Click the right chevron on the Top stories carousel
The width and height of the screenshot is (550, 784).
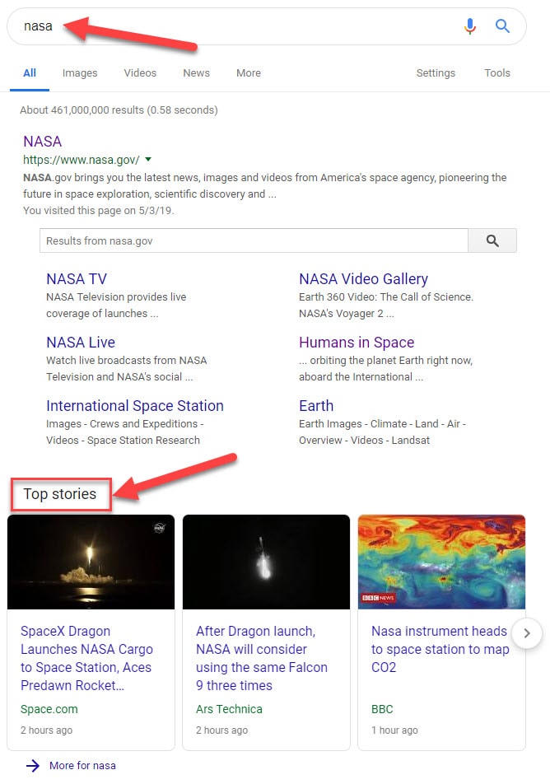[527, 633]
